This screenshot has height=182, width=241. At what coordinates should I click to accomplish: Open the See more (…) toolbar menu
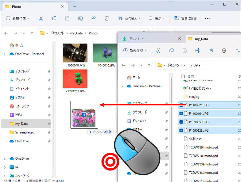coord(207,18)
